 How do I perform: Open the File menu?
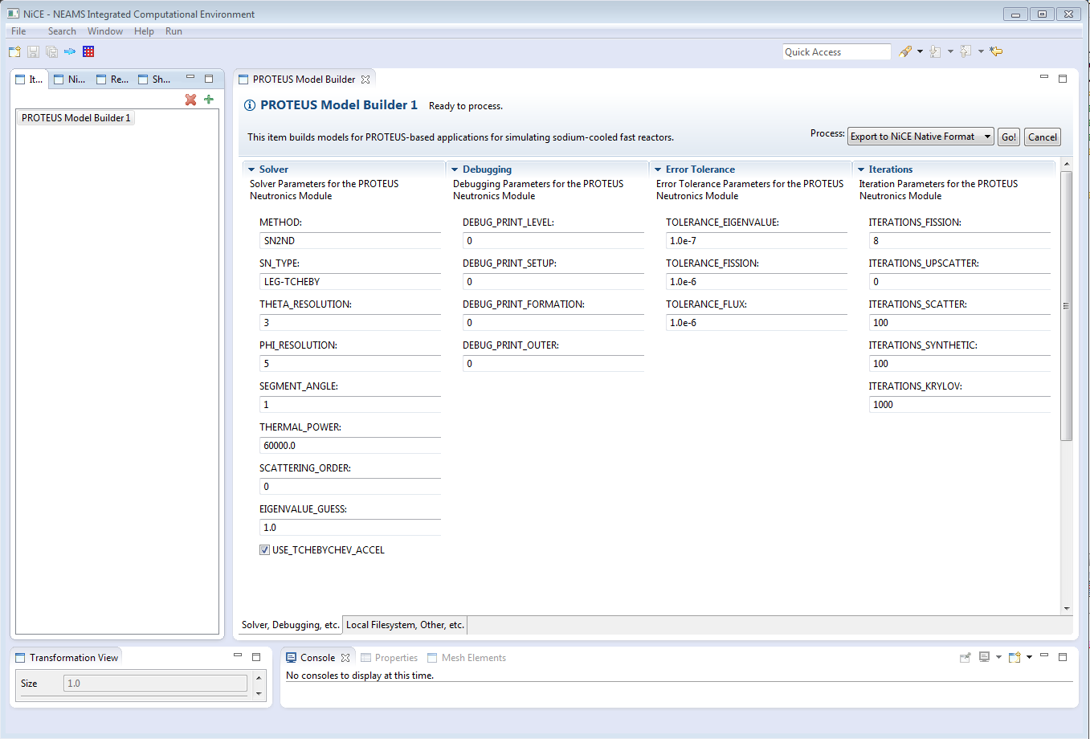tap(18, 31)
